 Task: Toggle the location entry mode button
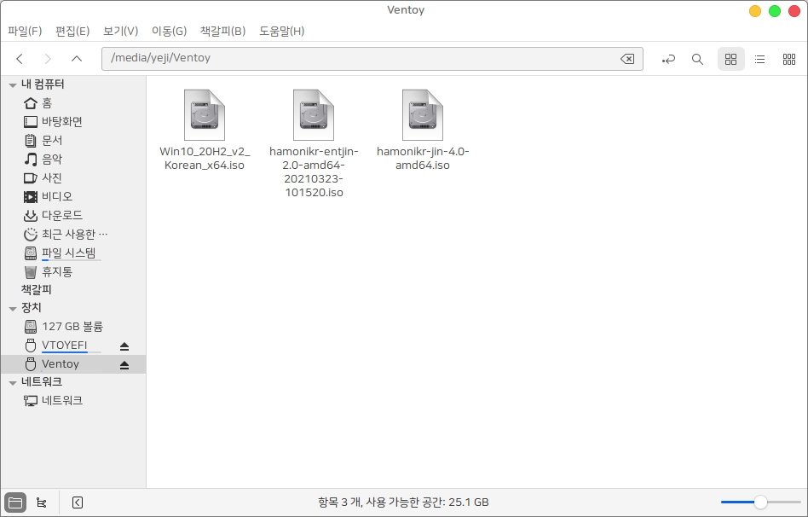(x=669, y=59)
